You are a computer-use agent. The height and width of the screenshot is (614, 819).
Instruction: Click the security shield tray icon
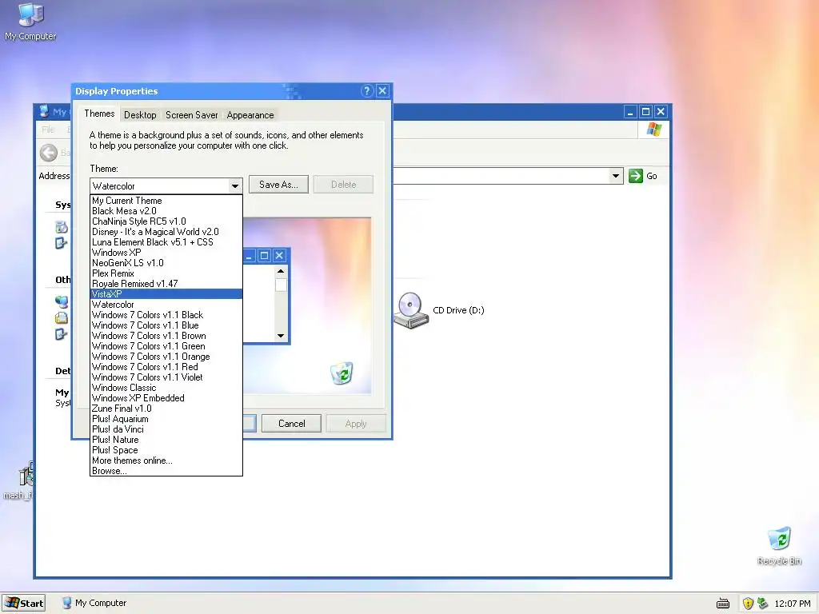[748, 604]
